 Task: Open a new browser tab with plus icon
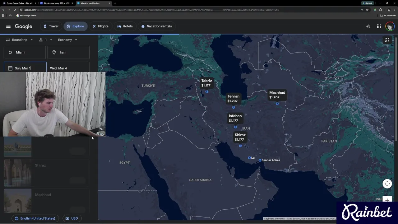(115, 3)
